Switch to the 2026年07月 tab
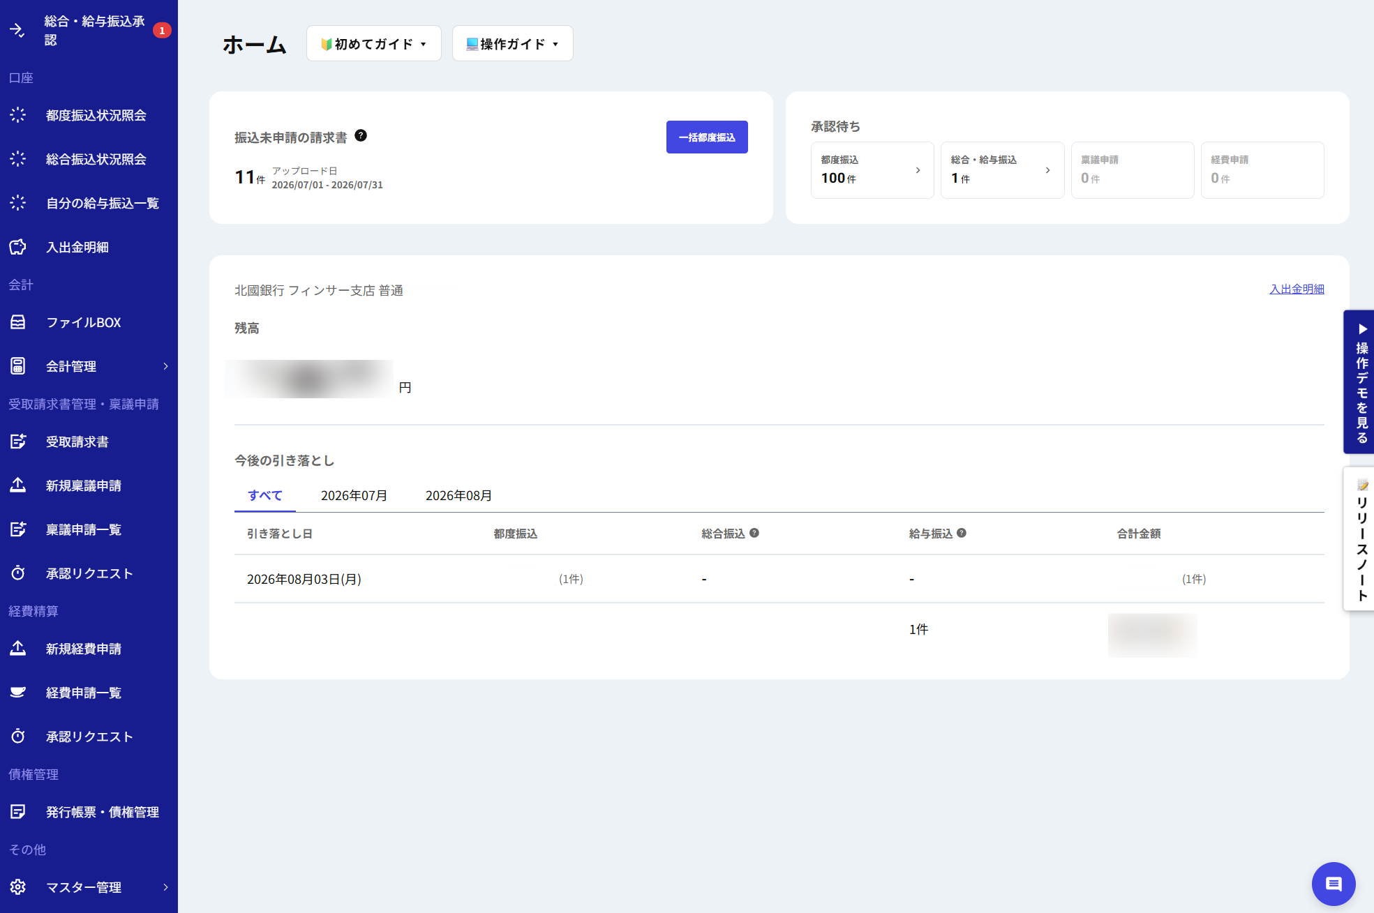 tap(354, 495)
